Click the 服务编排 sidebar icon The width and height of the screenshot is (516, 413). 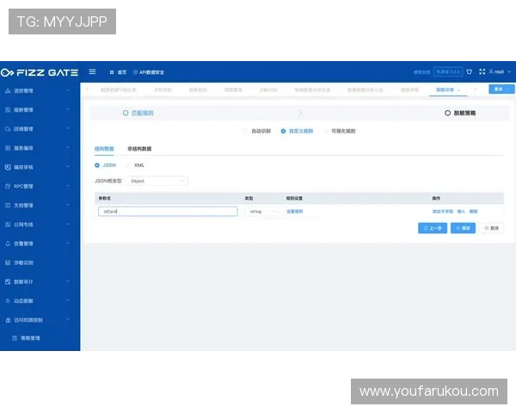(x=8, y=148)
